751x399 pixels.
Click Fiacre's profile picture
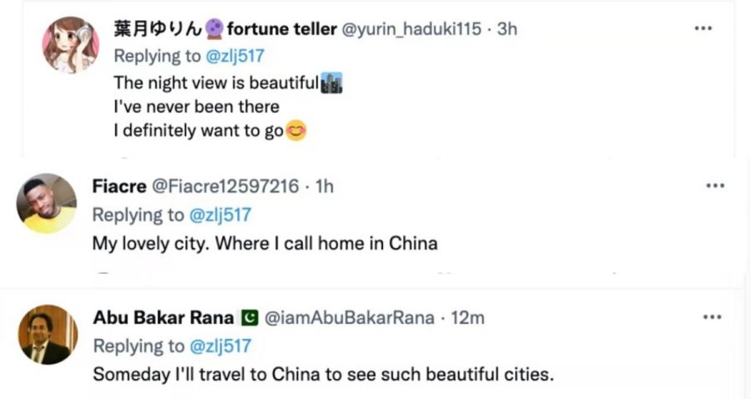[x=47, y=203]
